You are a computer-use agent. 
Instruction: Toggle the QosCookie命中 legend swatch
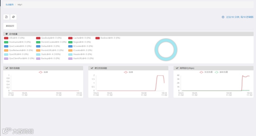point(6,46)
